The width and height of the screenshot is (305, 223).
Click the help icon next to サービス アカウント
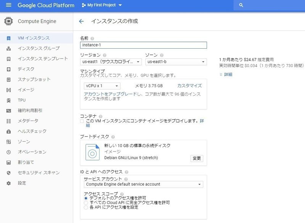126,179
